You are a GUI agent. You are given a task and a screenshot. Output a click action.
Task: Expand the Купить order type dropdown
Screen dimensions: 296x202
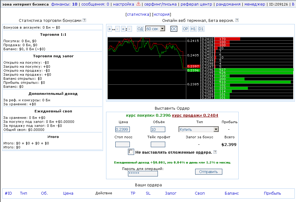coord(199,129)
